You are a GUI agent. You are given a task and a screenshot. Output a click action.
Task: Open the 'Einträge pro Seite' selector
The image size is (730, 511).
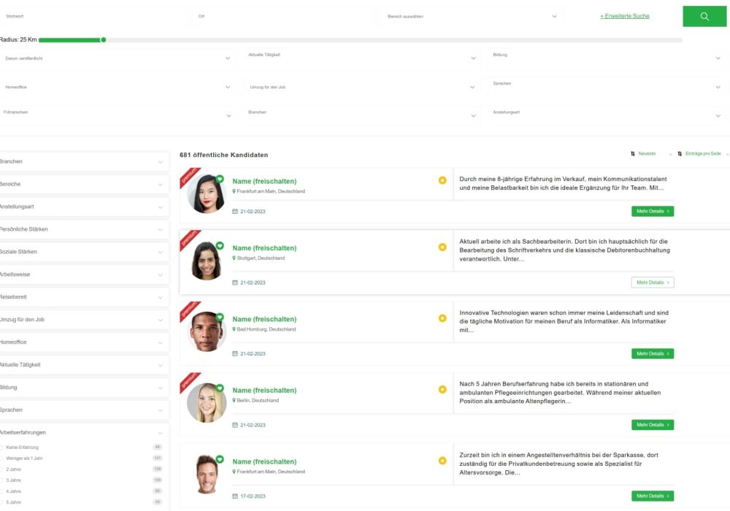click(703, 154)
